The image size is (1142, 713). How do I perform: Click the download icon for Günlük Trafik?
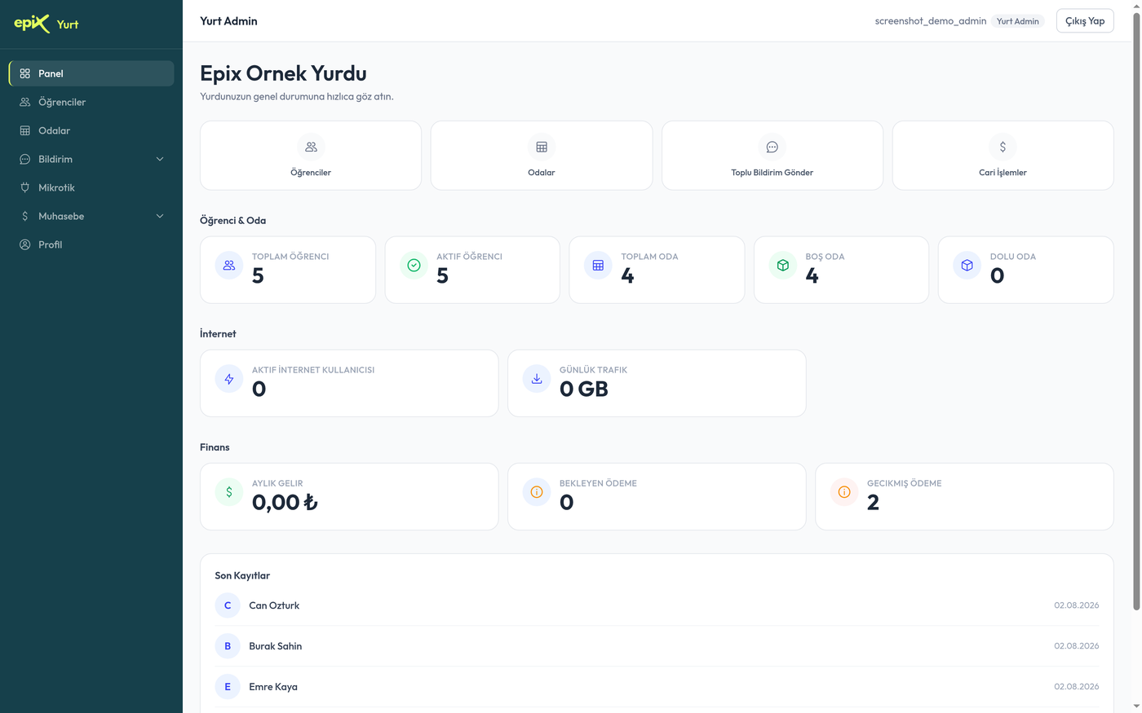point(537,379)
